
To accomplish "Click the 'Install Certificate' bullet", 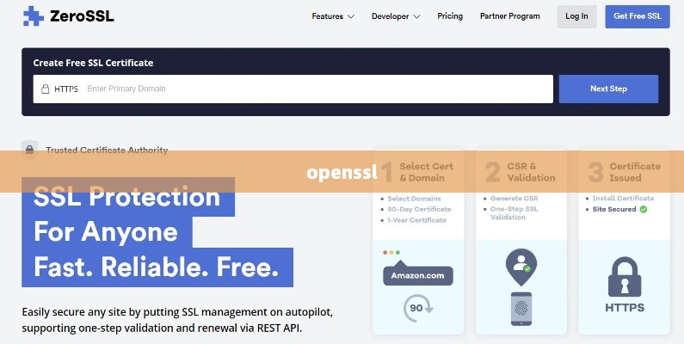I will pos(623,199).
